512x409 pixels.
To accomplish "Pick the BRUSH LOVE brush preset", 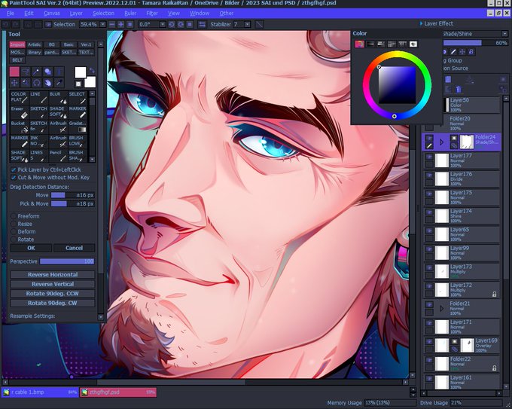I will 78,142.
